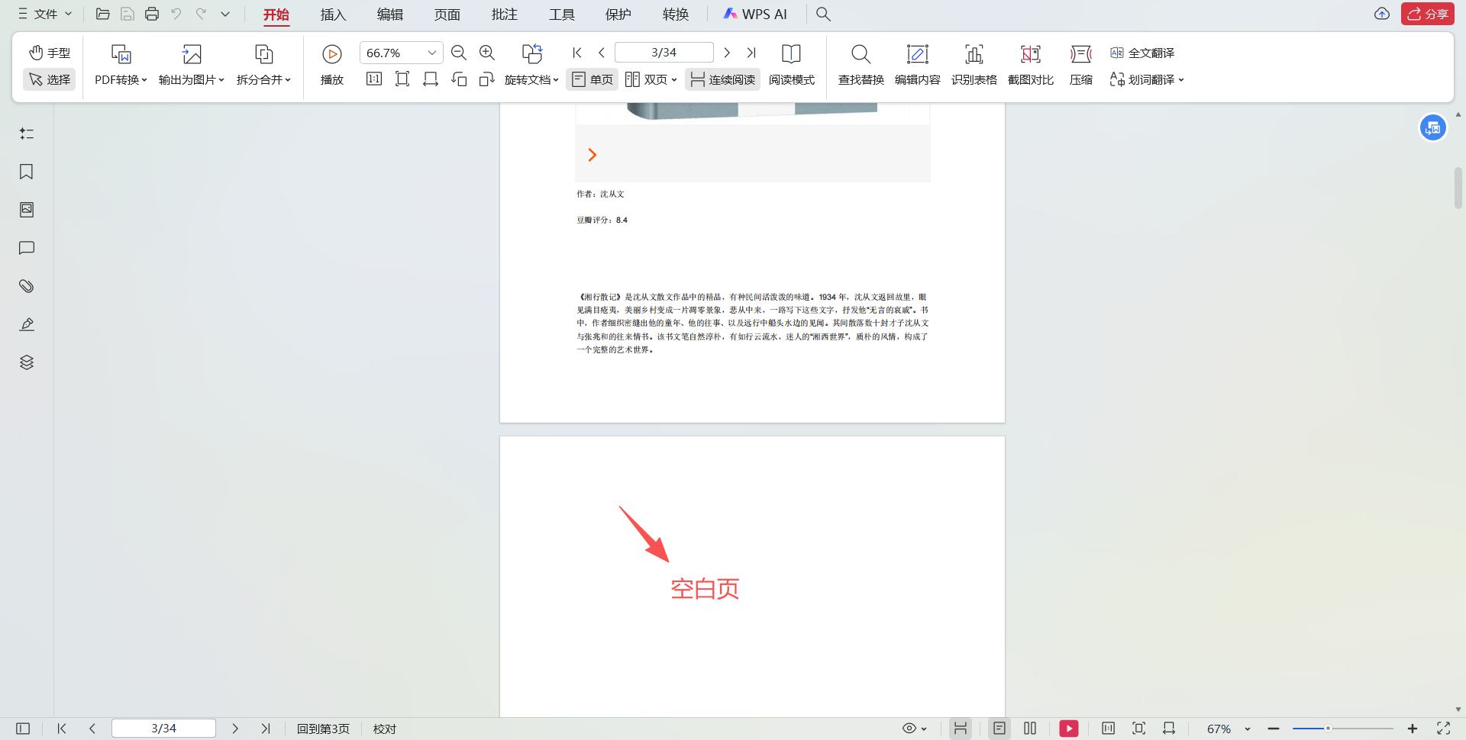Click the 回到第3页 return button

323,729
